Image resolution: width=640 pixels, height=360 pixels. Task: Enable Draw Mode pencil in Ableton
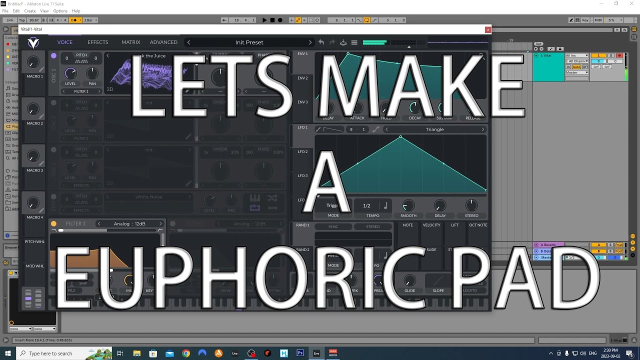[571, 20]
